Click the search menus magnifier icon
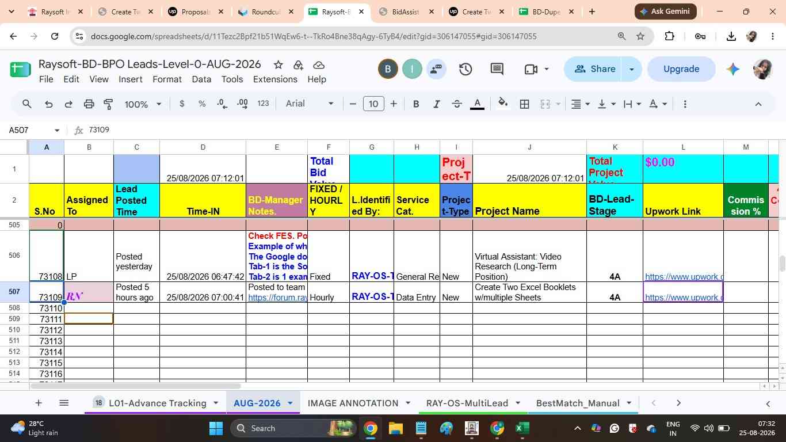This screenshot has width=786, height=442. (x=27, y=104)
